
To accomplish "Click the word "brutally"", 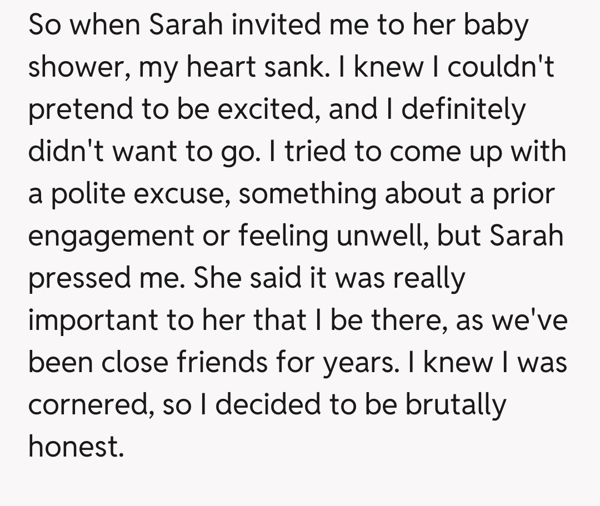I will pyautogui.click(x=456, y=405).
